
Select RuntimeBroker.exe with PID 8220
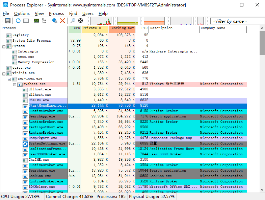[x=123, y=122]
